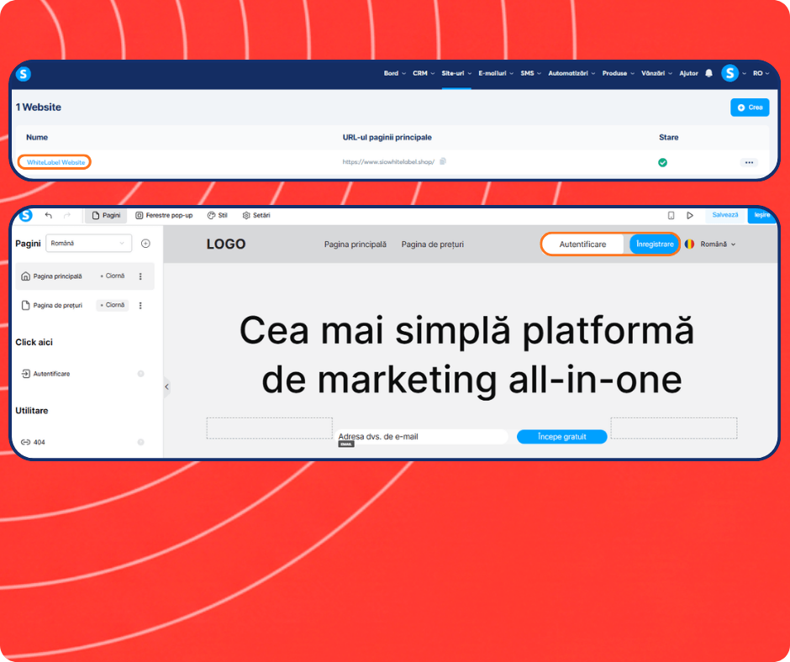Open the WhiteLabel Website link
This screenshot has width=790, height=662.
point(56,162)
